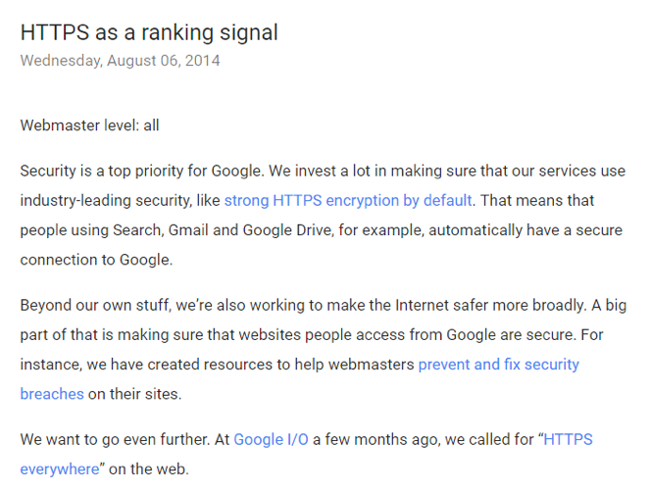
Task: Click the word "Internet" in second paragraph
Action: click(422, 306)
